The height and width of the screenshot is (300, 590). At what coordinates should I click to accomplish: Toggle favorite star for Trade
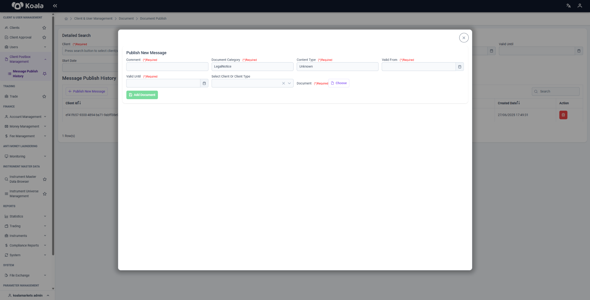44,97
